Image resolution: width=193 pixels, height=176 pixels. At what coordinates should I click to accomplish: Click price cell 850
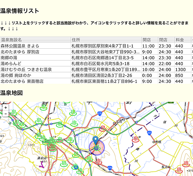[179, 75]
